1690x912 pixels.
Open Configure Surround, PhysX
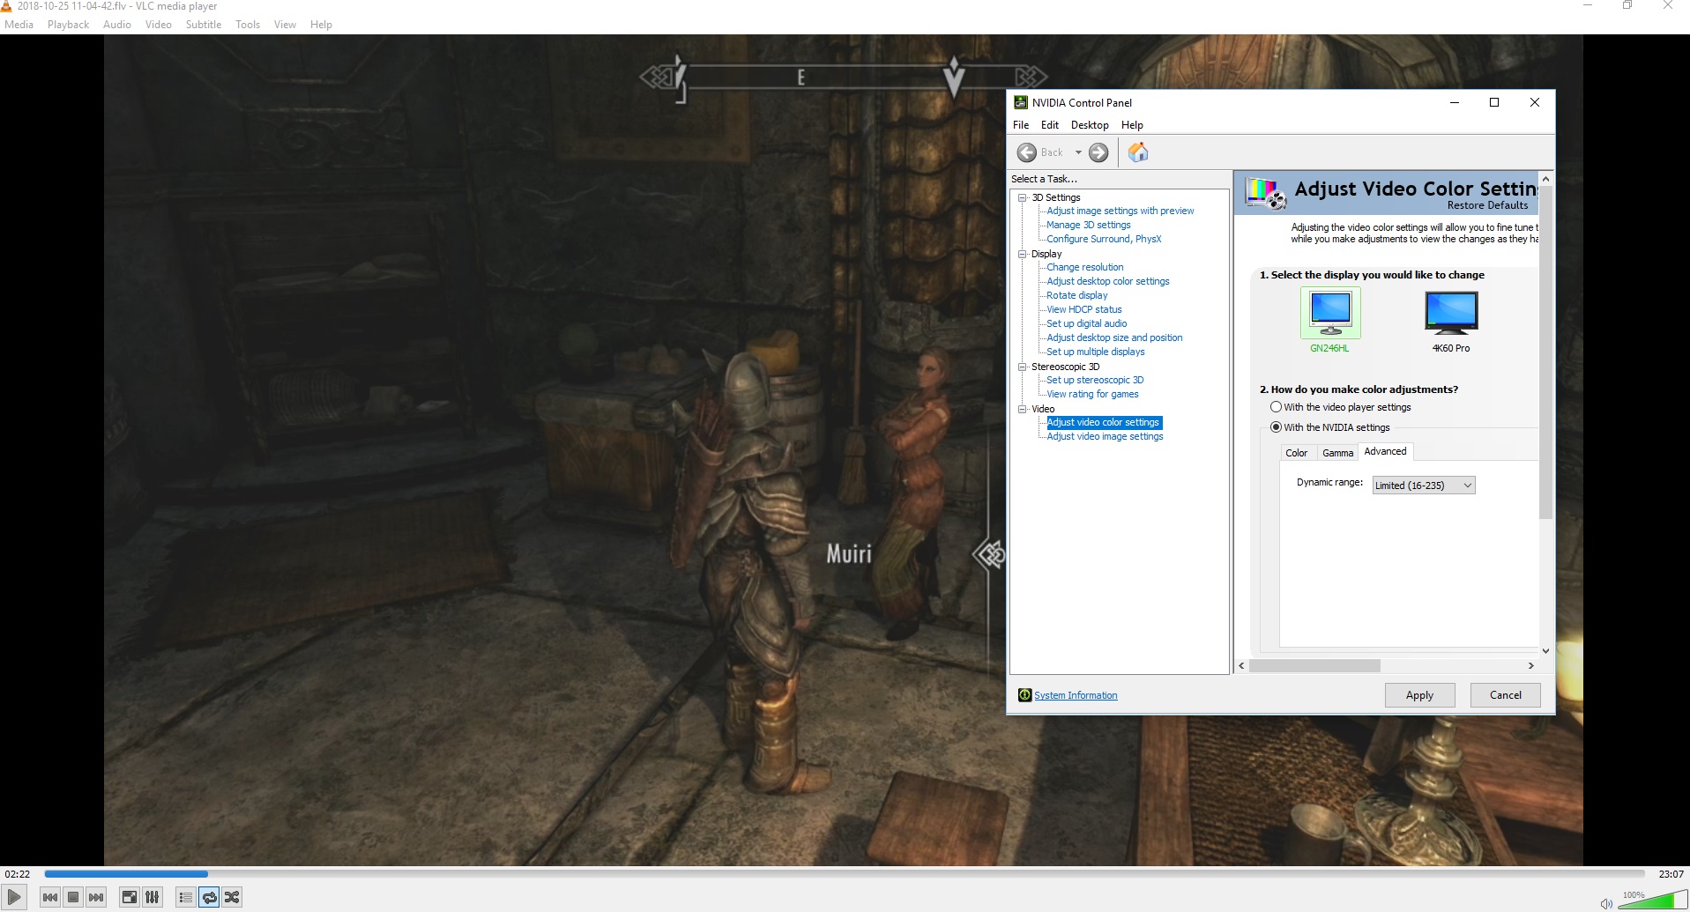(x=1104, y=240)
